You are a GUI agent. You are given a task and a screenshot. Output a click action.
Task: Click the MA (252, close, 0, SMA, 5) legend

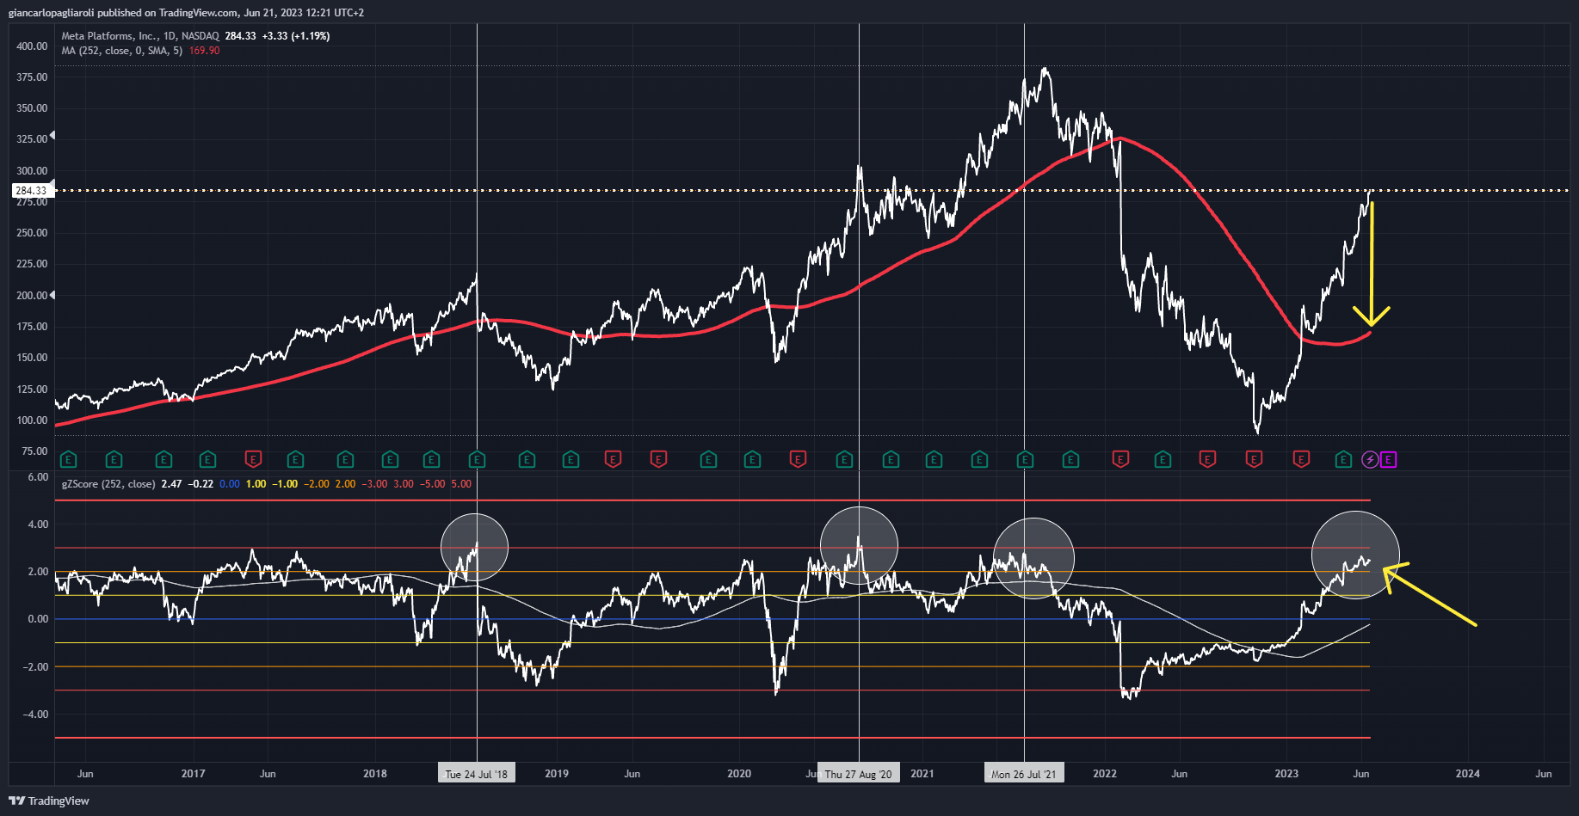pos(121,51)
